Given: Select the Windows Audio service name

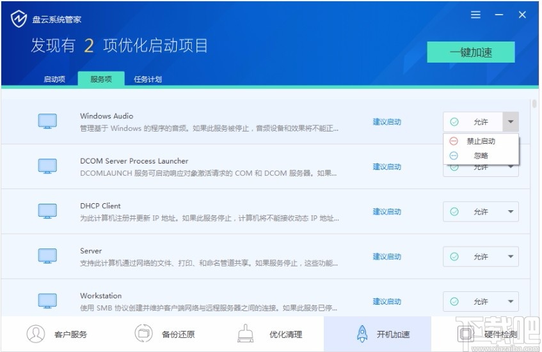Looking at the screenshot, I should pos(106,116).
